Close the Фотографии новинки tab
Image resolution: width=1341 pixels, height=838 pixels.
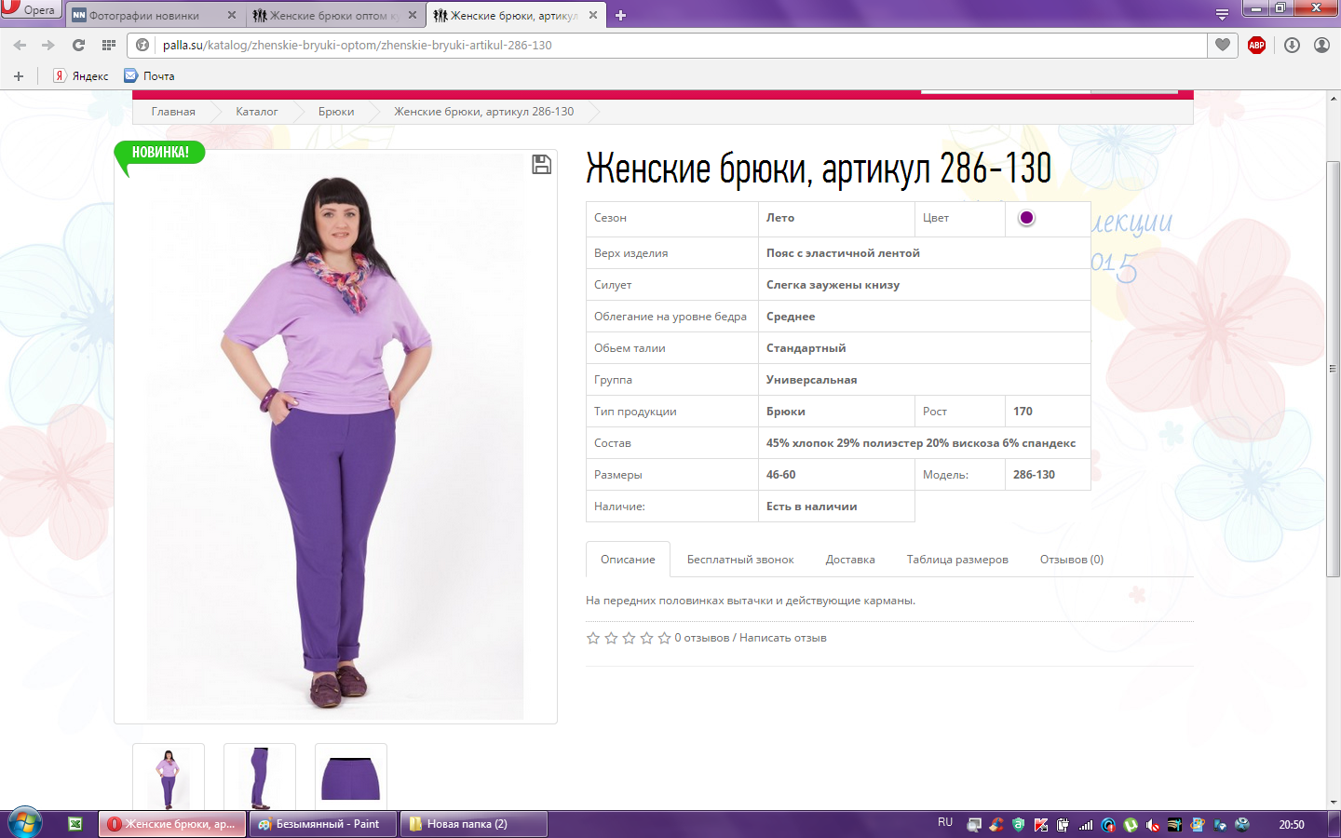click(x=232, y=15)
